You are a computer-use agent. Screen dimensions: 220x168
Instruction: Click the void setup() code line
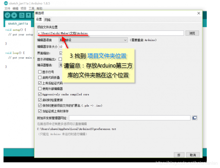[16, 30]
